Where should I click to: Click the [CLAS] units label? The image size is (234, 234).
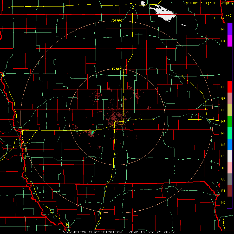point(220,18)
